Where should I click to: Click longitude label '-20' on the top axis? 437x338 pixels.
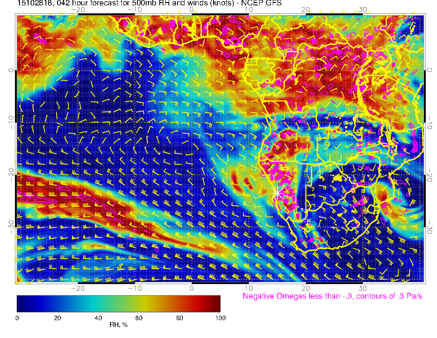click(x=78, y=10)
